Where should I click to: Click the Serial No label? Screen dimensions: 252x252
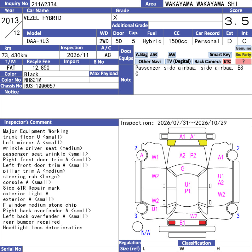point(11,249)
